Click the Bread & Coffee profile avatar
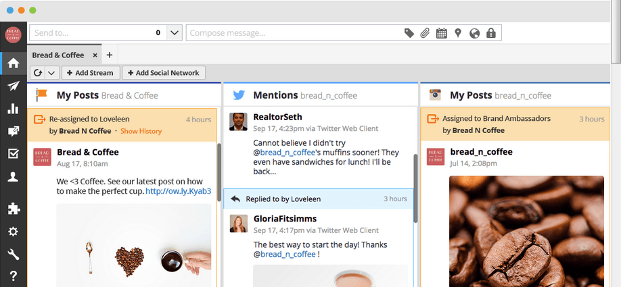This screenshot has width=621, height=287. 13,35
